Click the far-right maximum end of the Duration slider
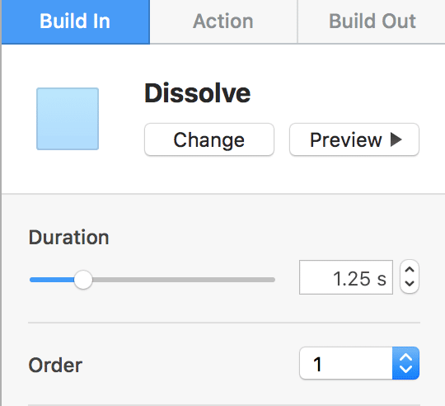This screenshot has width=445, height=406. click(273, 280)
